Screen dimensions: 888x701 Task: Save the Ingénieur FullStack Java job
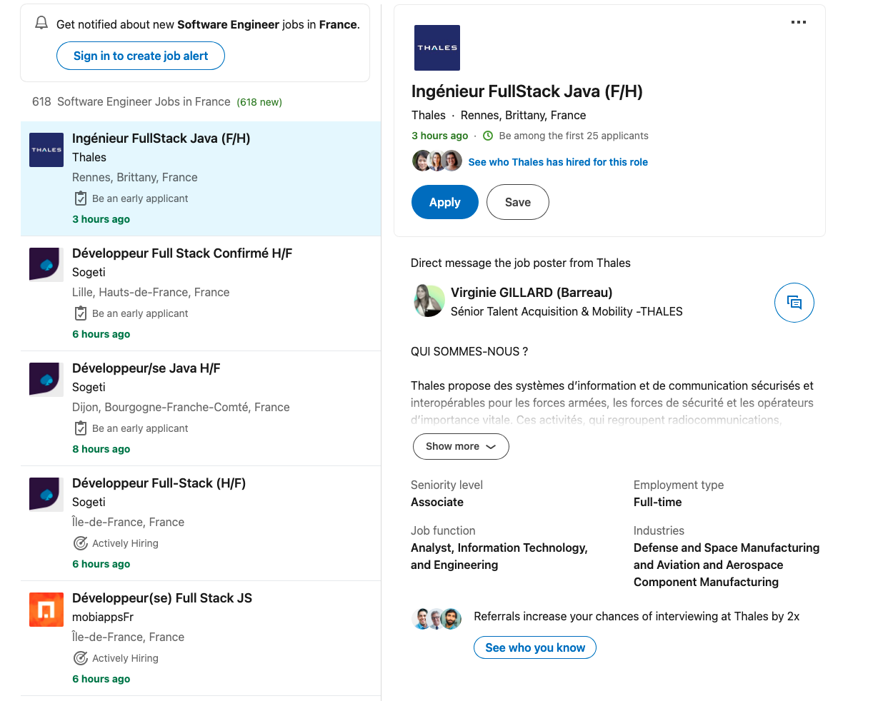click(x=517, y=202)
